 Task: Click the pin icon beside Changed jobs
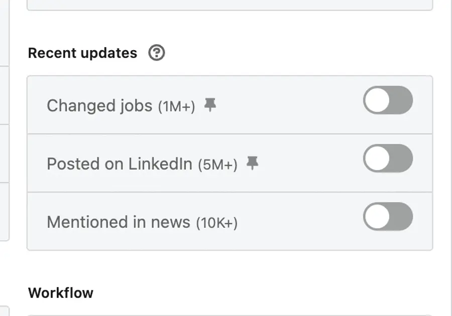210,105
